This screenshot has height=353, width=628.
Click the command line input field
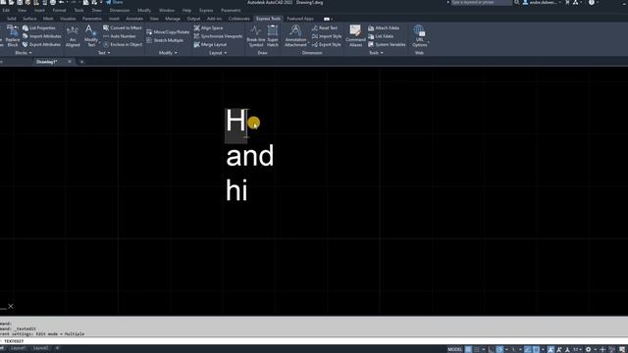314,341
